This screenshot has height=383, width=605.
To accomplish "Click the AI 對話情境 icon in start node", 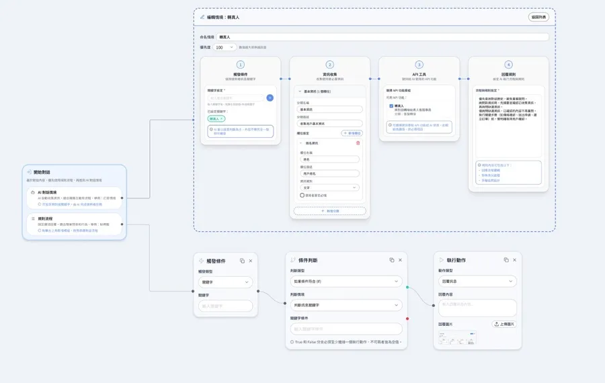I will (33, 192).
